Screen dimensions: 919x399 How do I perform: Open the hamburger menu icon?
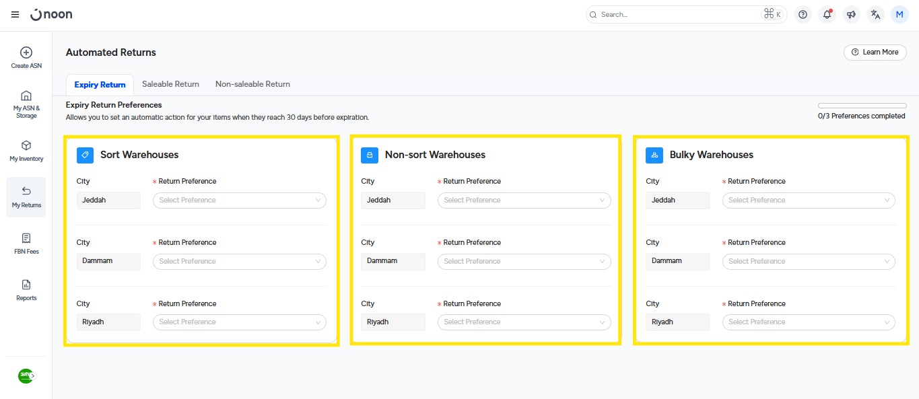15,15
